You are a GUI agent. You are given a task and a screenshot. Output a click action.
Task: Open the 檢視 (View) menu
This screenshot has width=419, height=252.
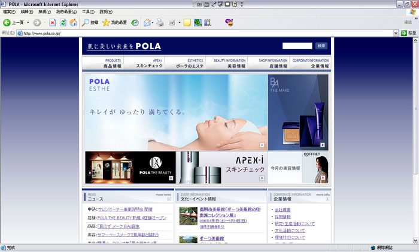click(45, 11)
